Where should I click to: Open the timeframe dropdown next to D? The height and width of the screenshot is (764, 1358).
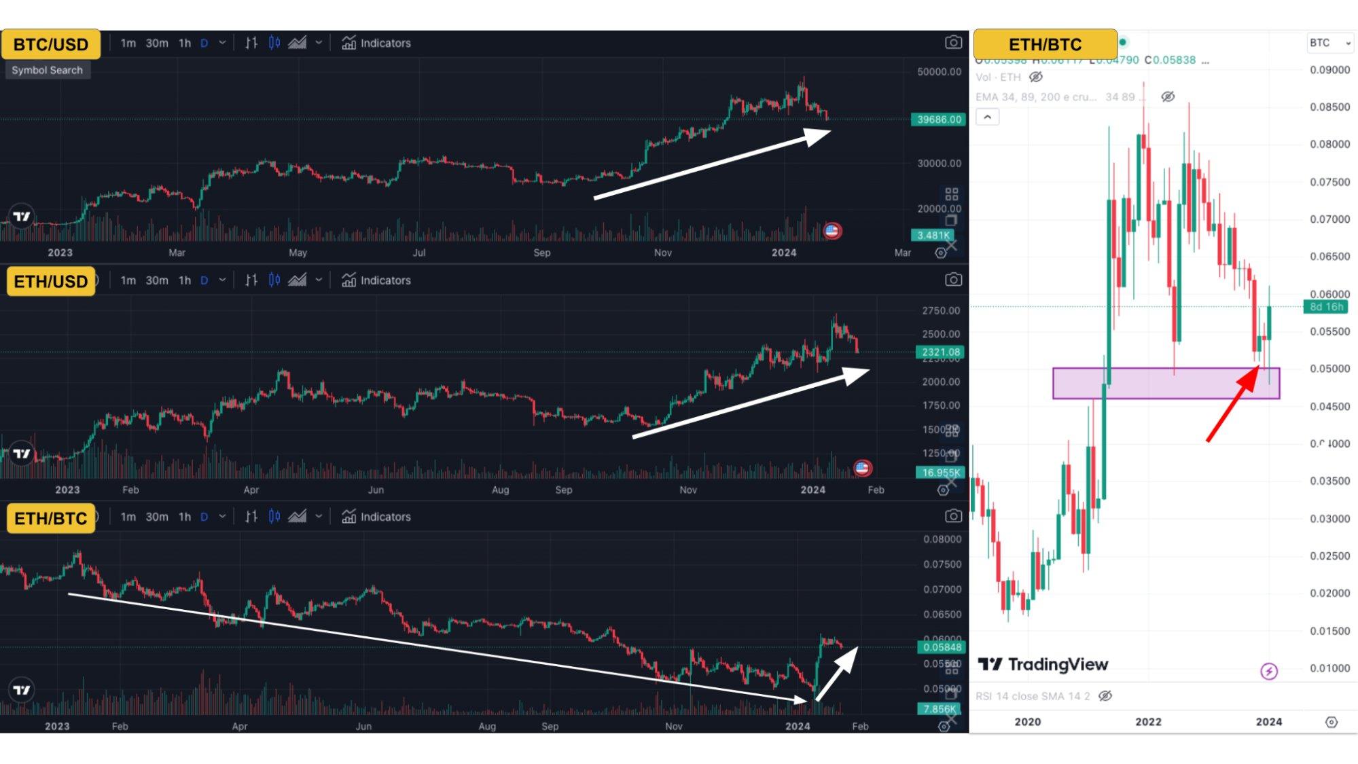tap(222, 42)
